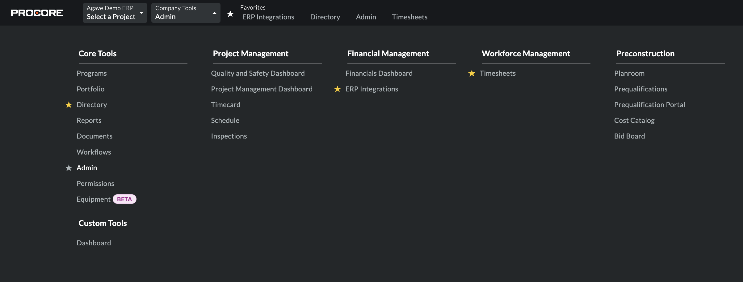Click the Favorites label in header
Screen dimensions: 743x282
(x=253, y=7)
